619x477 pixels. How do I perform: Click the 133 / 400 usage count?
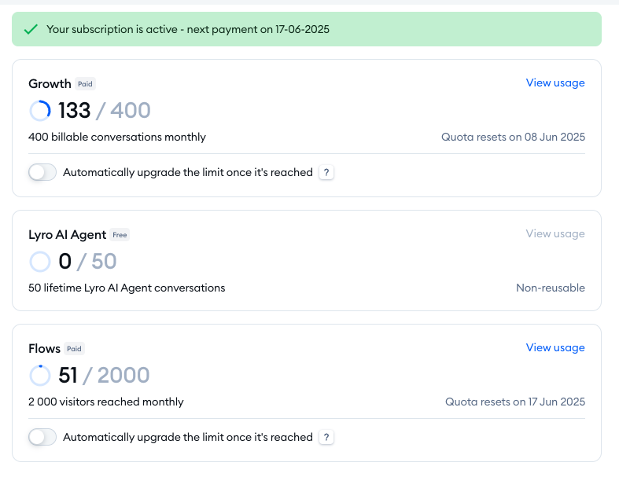(105, 110)
